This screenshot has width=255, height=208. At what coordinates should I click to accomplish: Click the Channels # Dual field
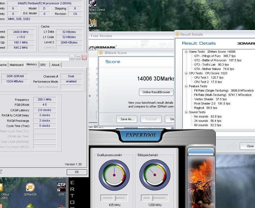pyautogui.click(x=71, y=76)
